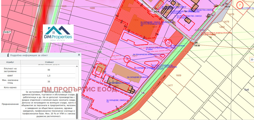The image size is (254, 120).
Task: Click the value 35 for green area
Action: (49, 82)
